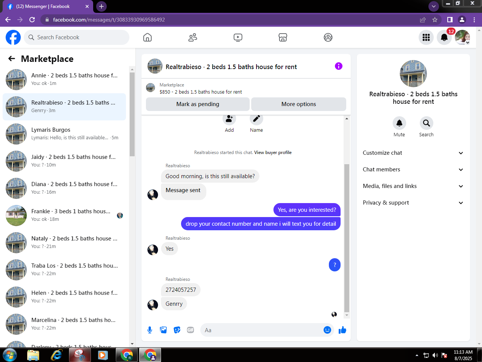The width and height of the screenshot is (482, 362).
Task: Click the chat messages scrollbar
Action: click(x=347, y=238)
